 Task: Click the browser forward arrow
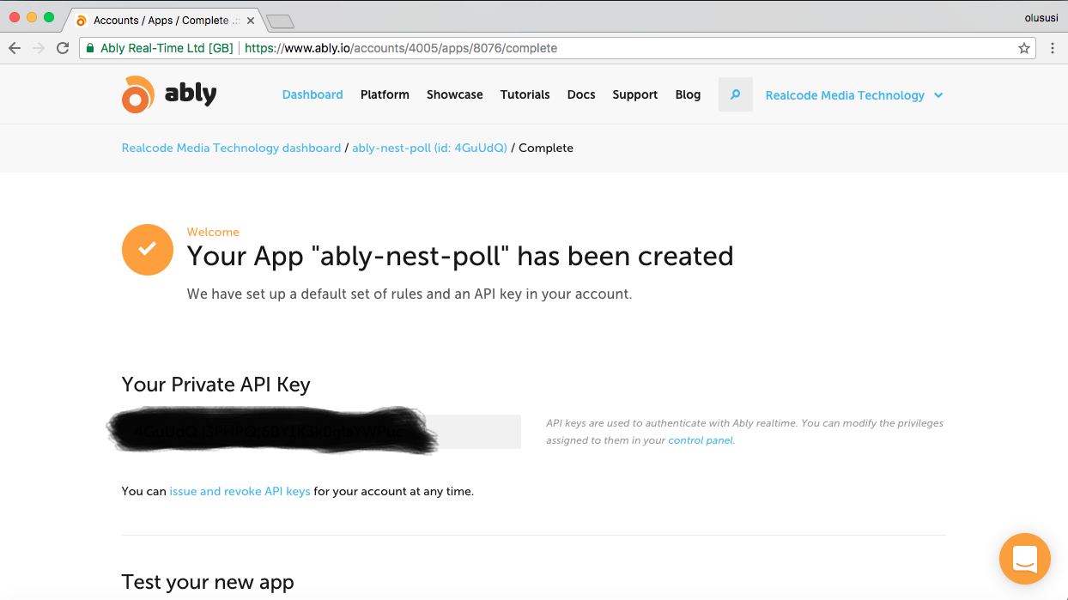pos(39,48)
